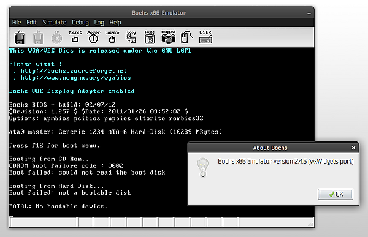Click the '$Revision: 1.257' line

click(x=99, y=111)
